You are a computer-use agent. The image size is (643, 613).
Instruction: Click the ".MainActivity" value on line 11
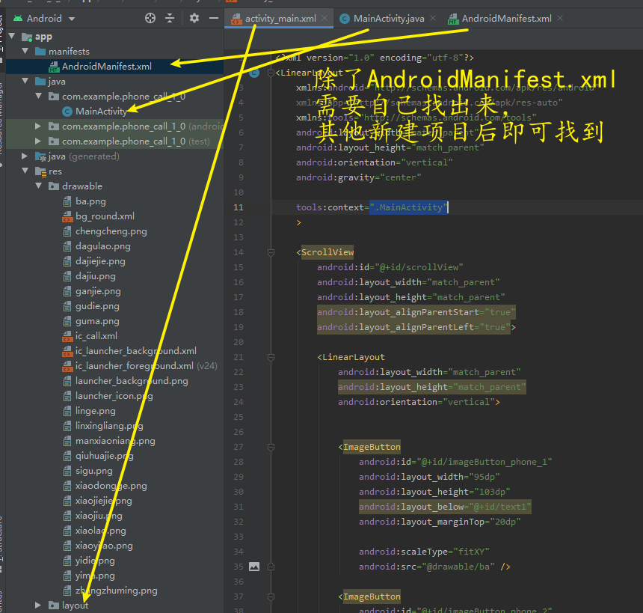[x=409, y=207]
